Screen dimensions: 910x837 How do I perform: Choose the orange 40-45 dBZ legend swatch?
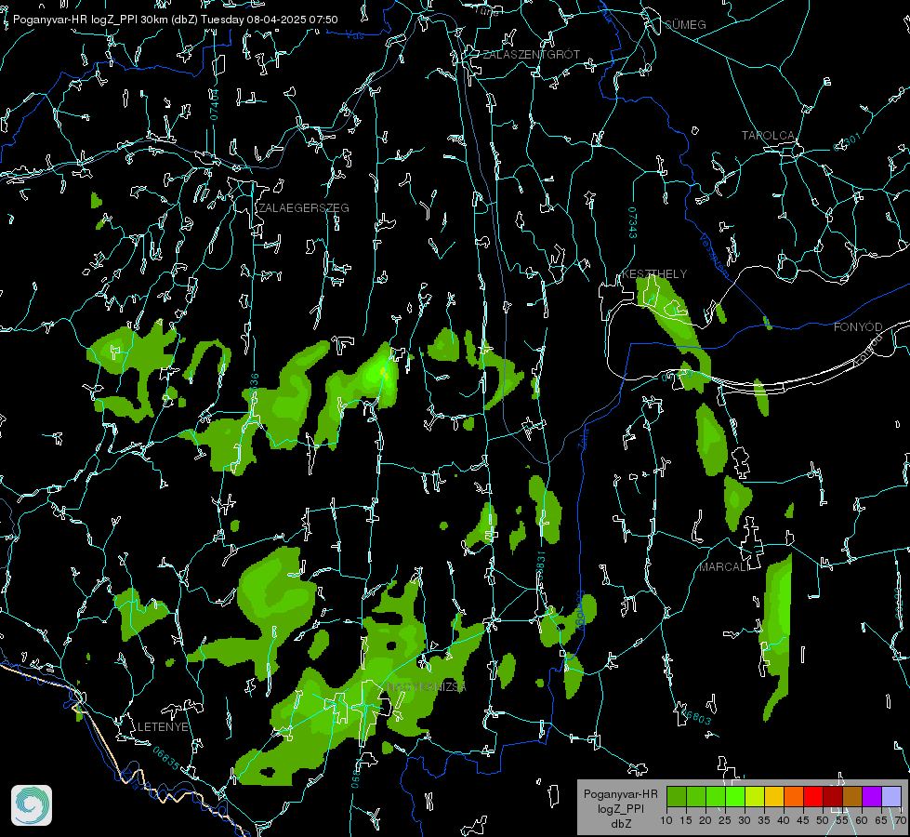794,796
